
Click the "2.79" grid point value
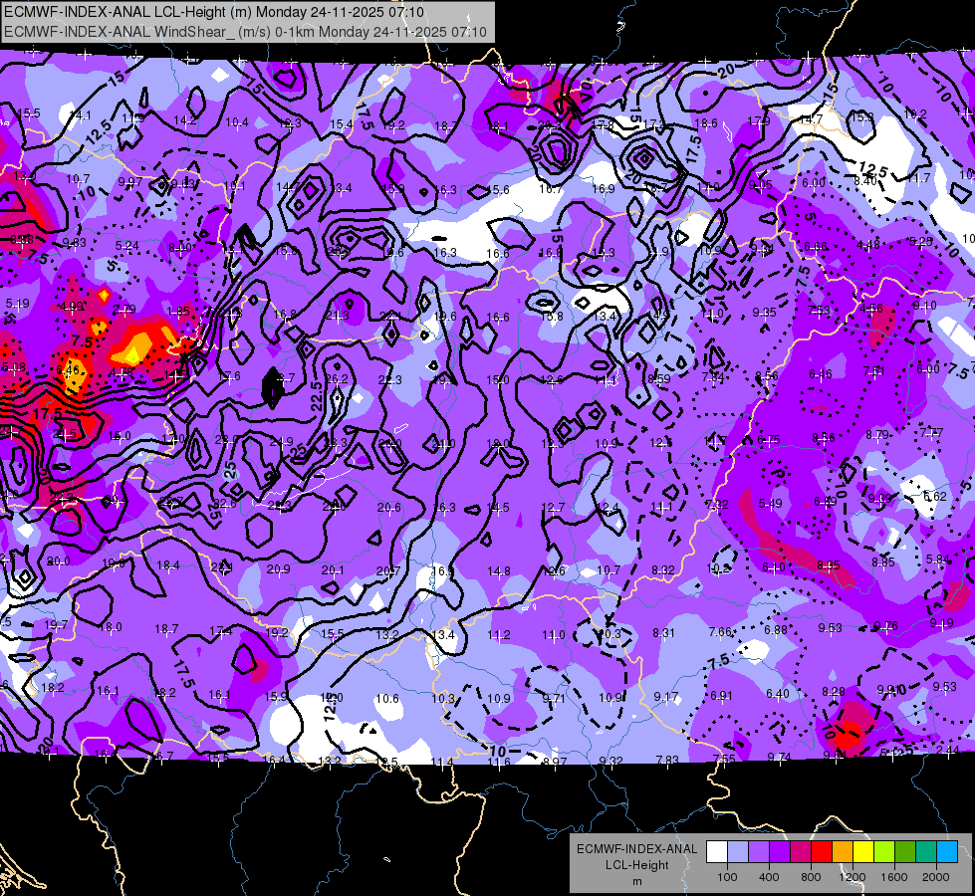[x=124, y=309]
